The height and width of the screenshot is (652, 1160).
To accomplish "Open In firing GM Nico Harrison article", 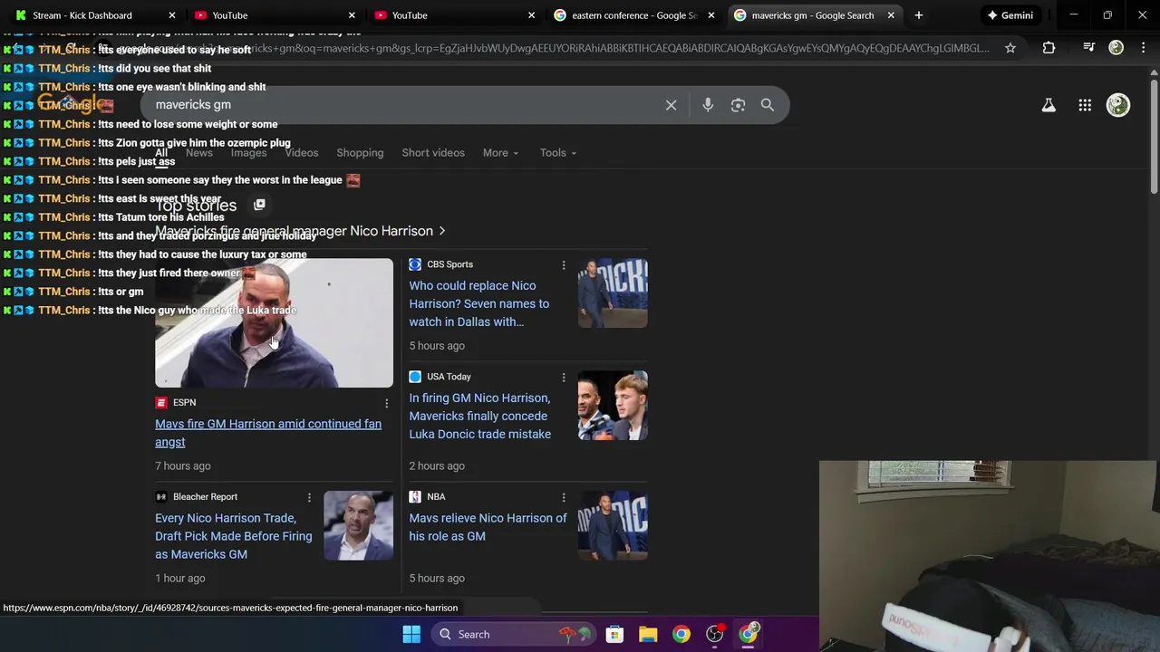I will 479,416.
